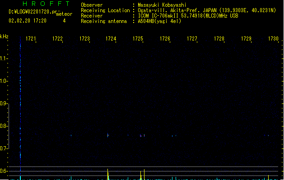
Task: Select the log file path D:¥LOG¥02201720
Action: 30,12
